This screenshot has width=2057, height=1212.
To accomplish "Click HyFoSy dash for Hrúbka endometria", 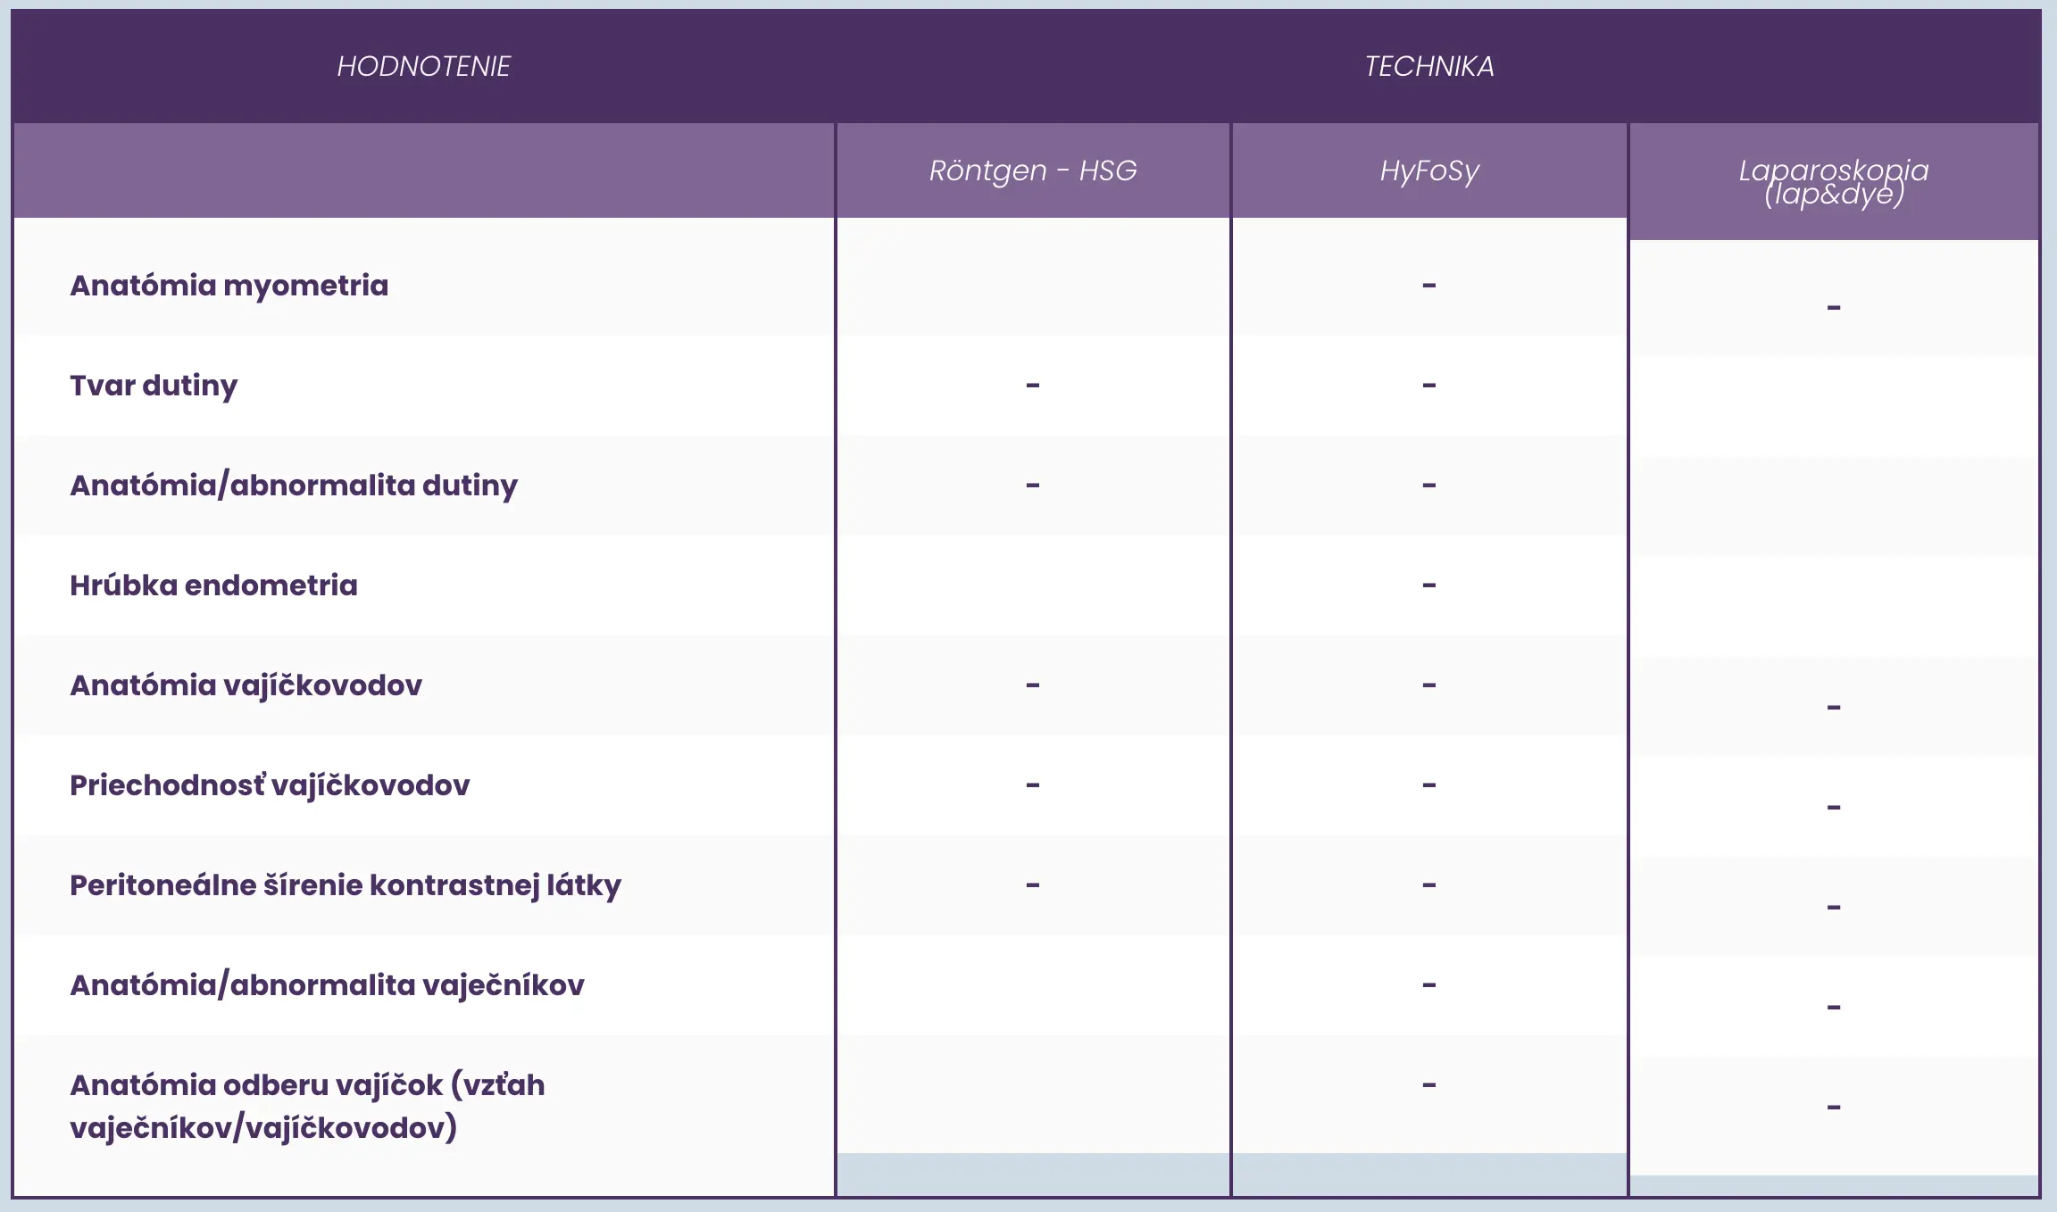I will point(1429,585).
